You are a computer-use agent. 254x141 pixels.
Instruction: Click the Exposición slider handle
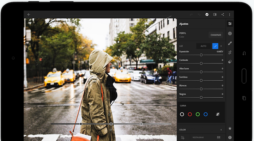(x=201, y=55)
